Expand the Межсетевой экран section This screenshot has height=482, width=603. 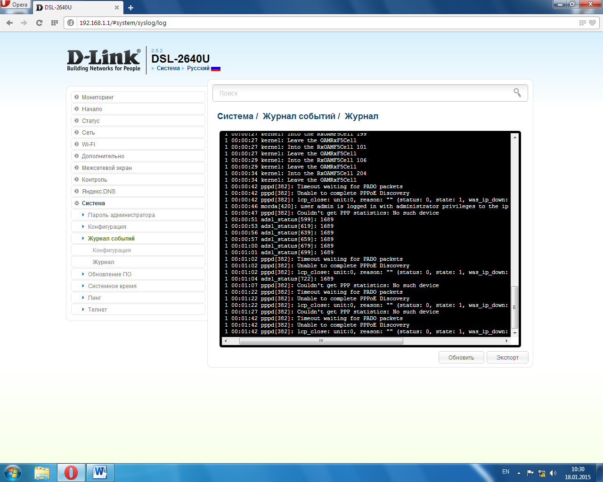click(x=107, y=168)
